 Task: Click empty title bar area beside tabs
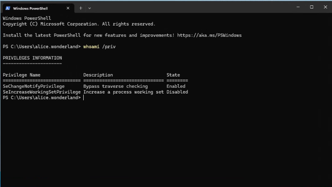[x=188, y=8]
